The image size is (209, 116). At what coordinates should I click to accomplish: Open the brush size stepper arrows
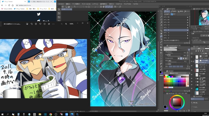pyautogui.click(x=186, y=53)
